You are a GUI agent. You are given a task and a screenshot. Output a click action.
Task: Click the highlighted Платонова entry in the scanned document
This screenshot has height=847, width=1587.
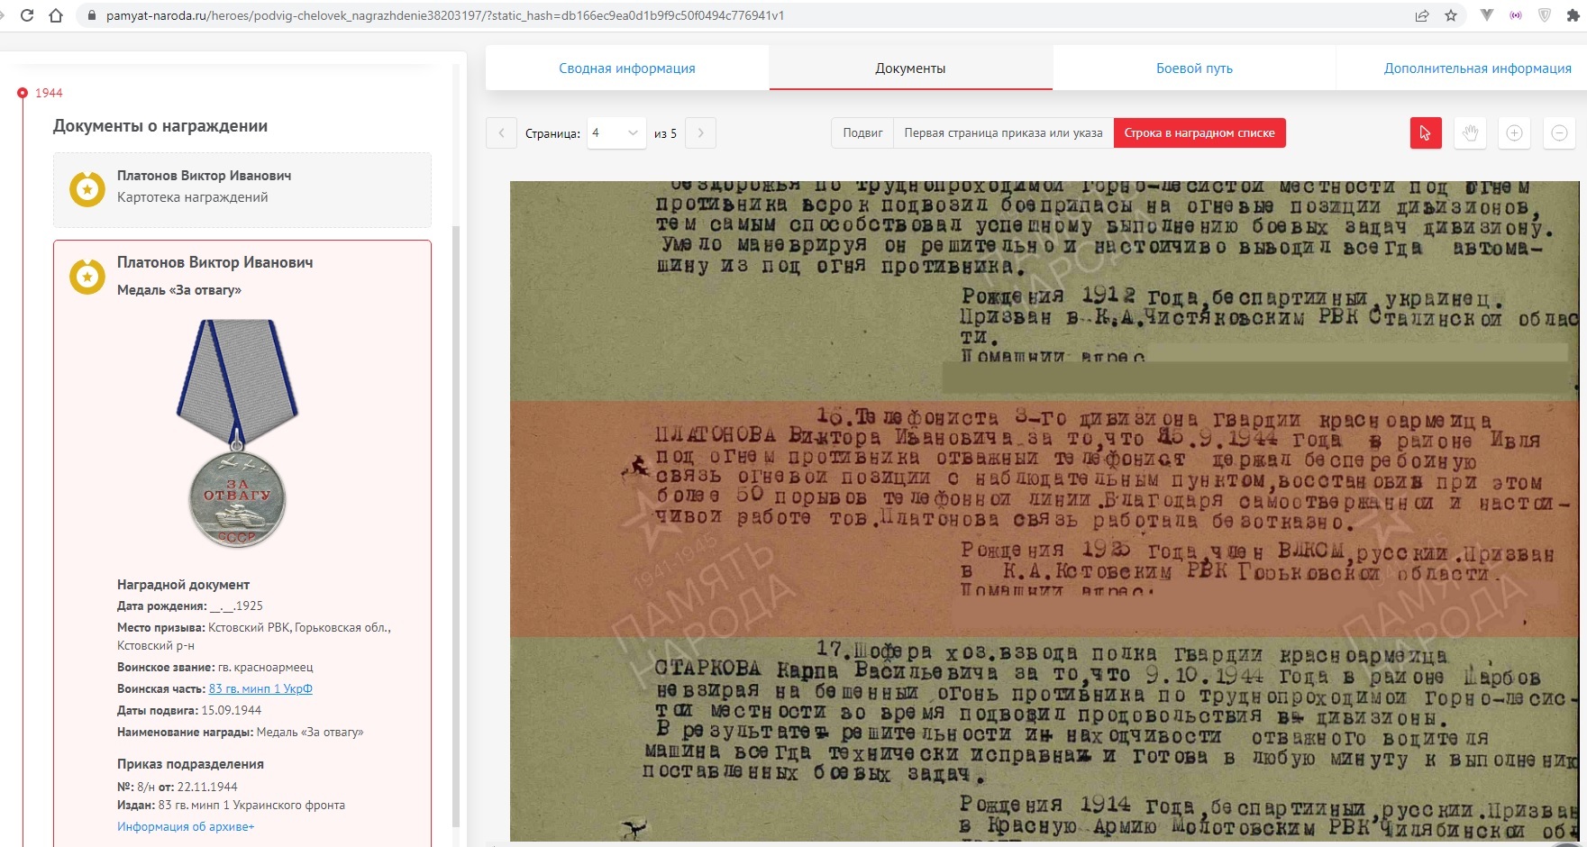(1044, 519)
